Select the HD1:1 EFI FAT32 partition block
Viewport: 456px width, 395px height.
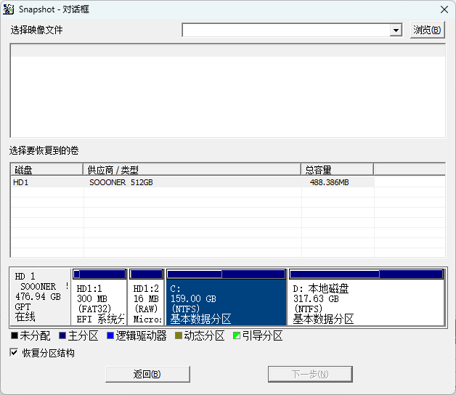point(99,303)
